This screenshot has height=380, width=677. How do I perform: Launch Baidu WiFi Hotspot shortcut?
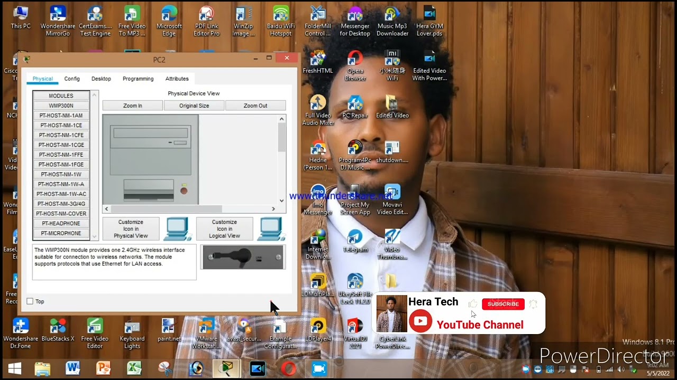tap(280, 21)
